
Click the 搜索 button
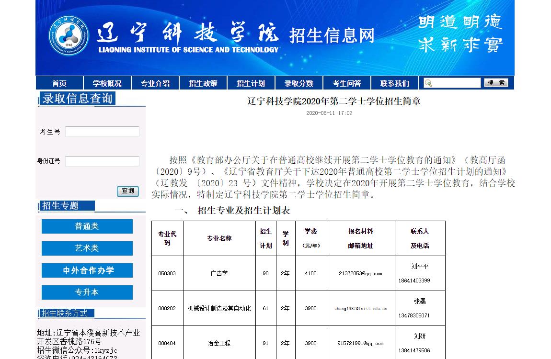pos(496,83)
